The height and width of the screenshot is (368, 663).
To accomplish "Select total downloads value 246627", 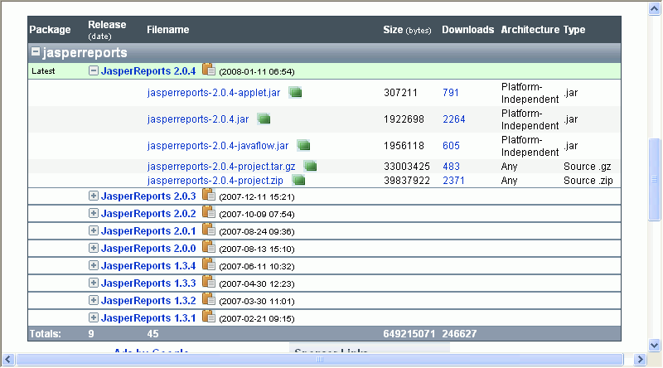I will click(x=459, y=334).
